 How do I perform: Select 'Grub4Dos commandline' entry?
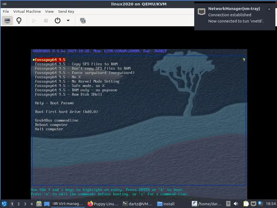tap(57, 121)
